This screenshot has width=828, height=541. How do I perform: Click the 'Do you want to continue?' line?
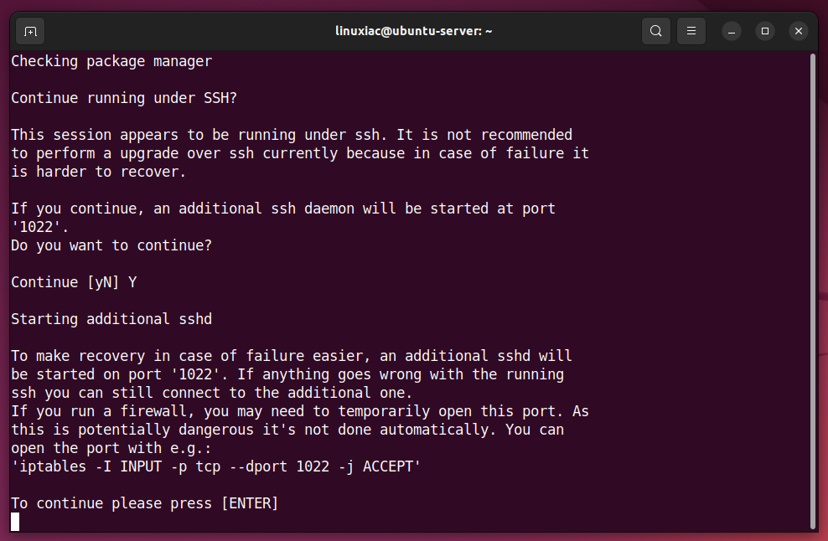click(x=111, y=245)
